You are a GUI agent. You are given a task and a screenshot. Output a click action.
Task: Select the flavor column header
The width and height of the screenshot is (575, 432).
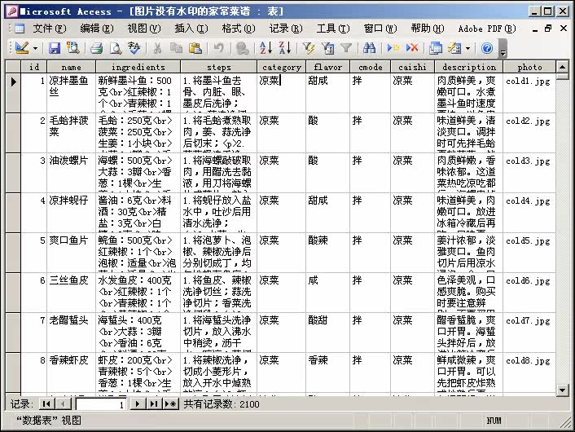coord(328,67)
